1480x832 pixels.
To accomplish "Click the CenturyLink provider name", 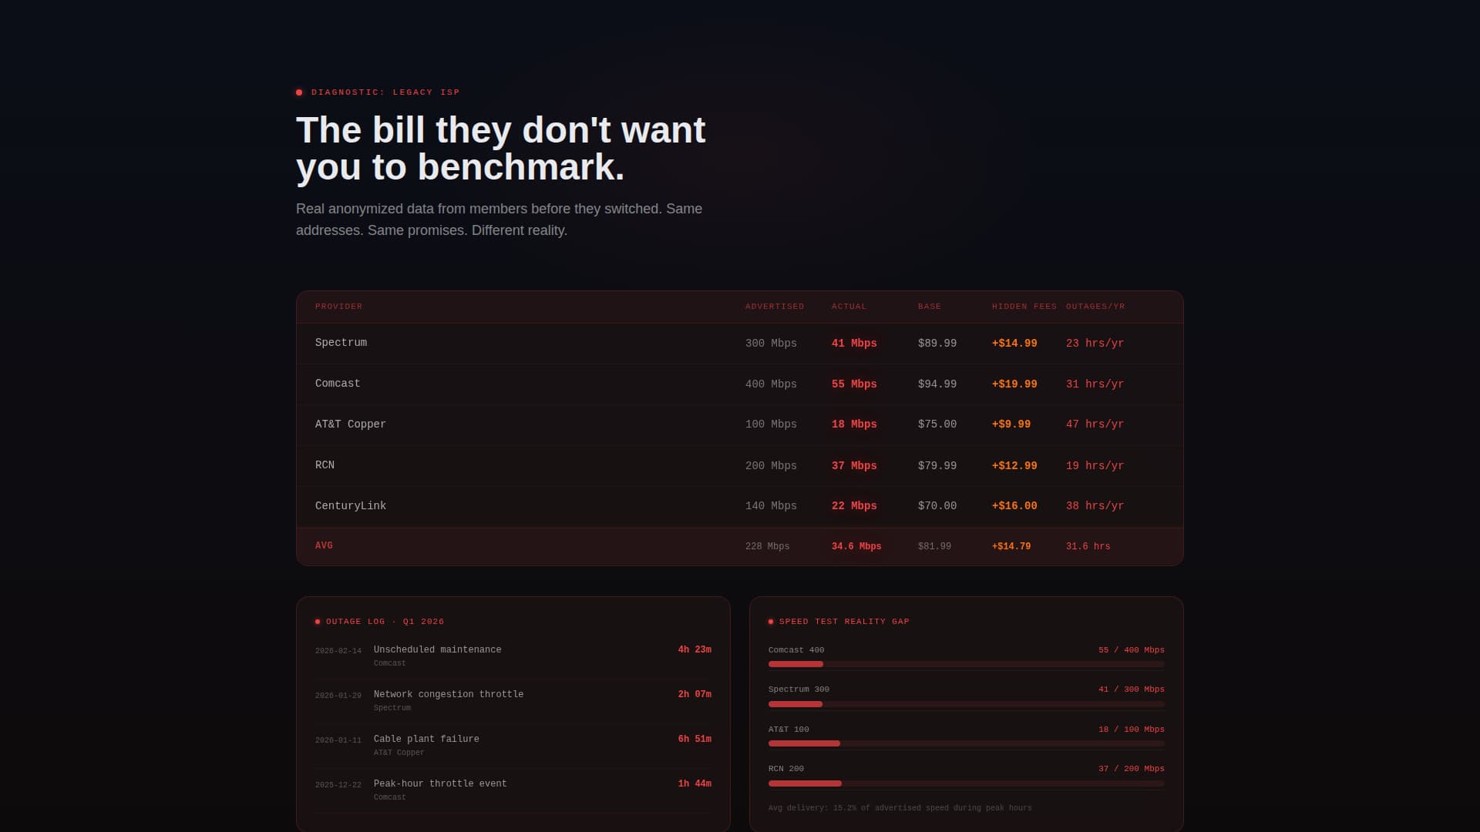I will [x=351, y=506].
